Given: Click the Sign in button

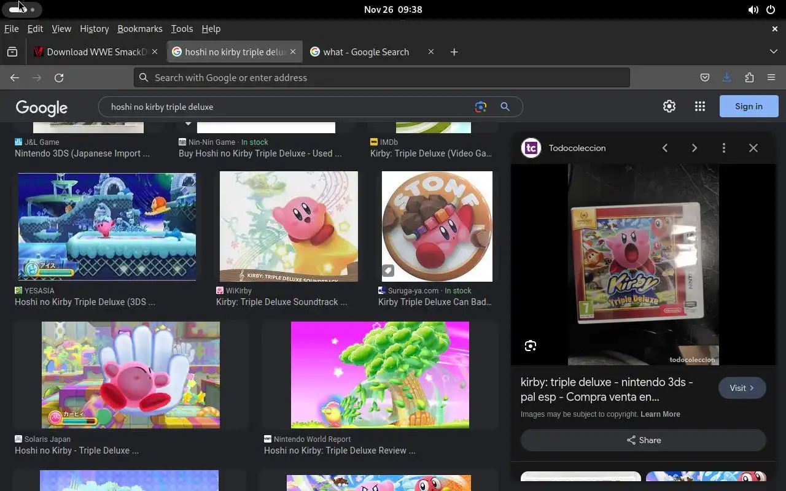Looking at the screenshot, I should 749,106.
